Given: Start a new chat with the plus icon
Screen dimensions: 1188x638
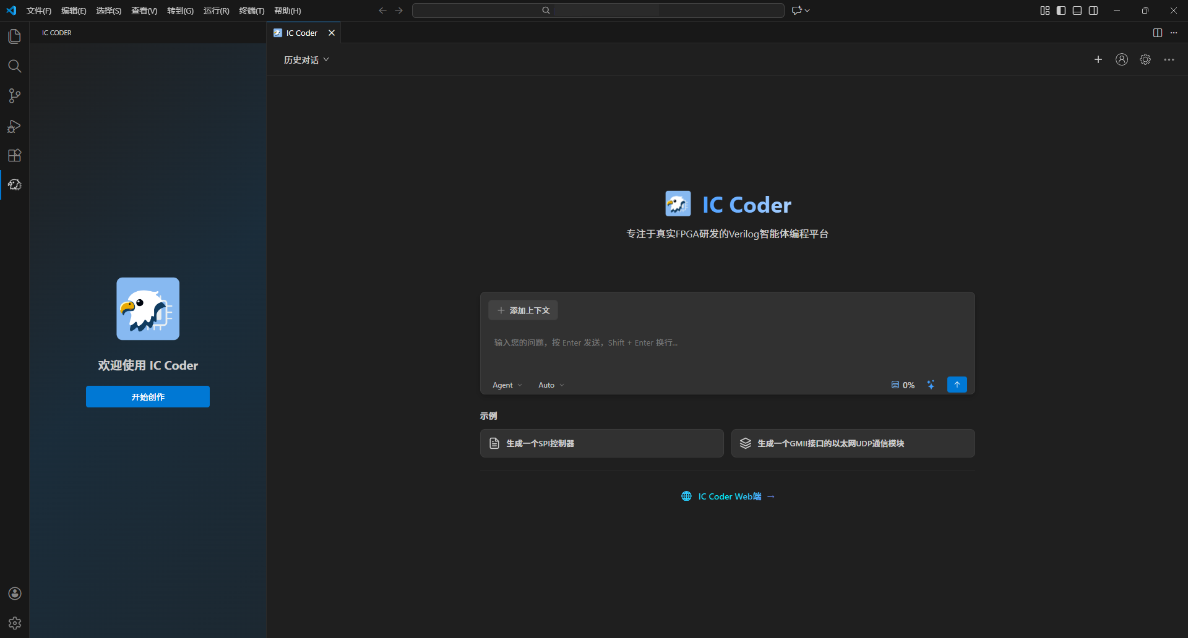Looking at the screenshot, I should [x=1098, y=59].
